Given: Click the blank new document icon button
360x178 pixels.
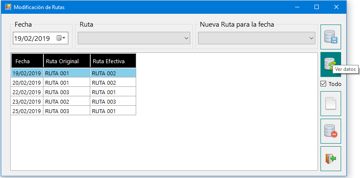Looking at the screenshot, I should click(331, 104).
